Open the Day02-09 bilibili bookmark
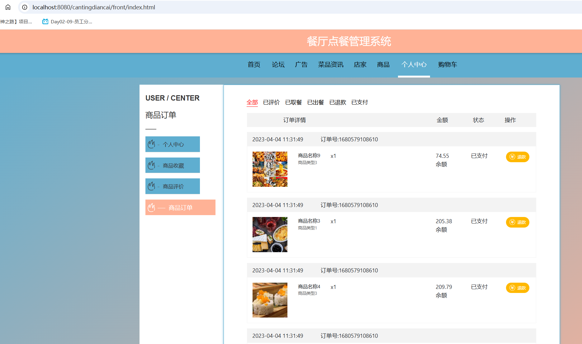The width and height of the screenshot is (582, 344). [67, 21]
